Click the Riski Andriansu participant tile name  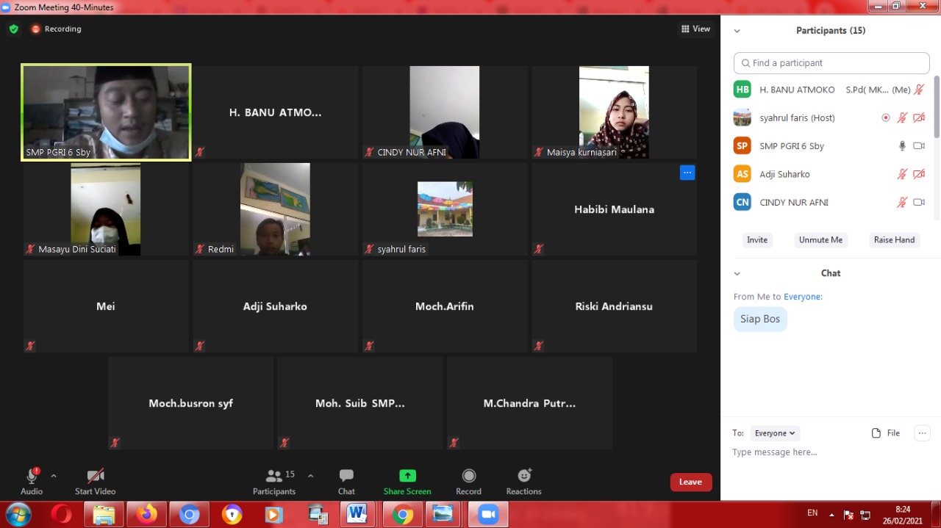coord(614,306)
